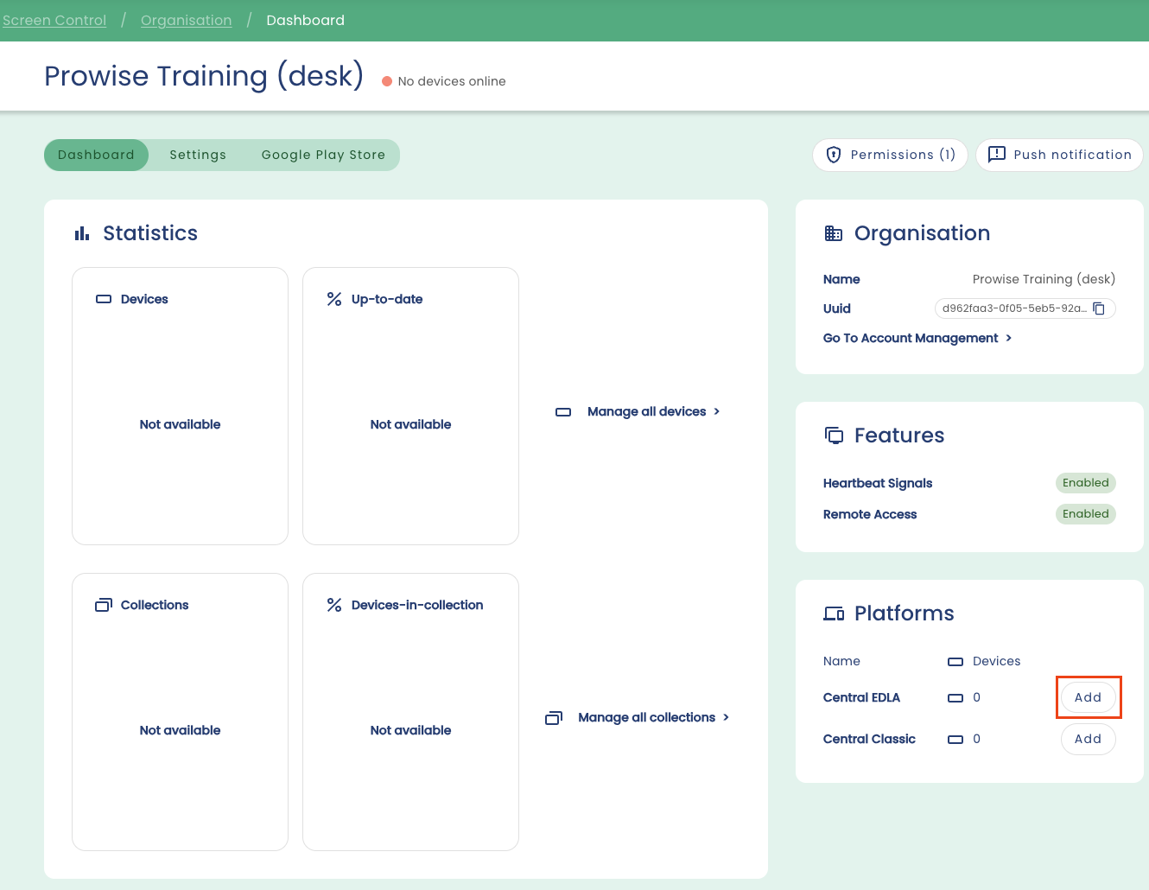Open the Google Play Store tab
Viewport: 1149px width, 890px height.
tap(323, 155)
